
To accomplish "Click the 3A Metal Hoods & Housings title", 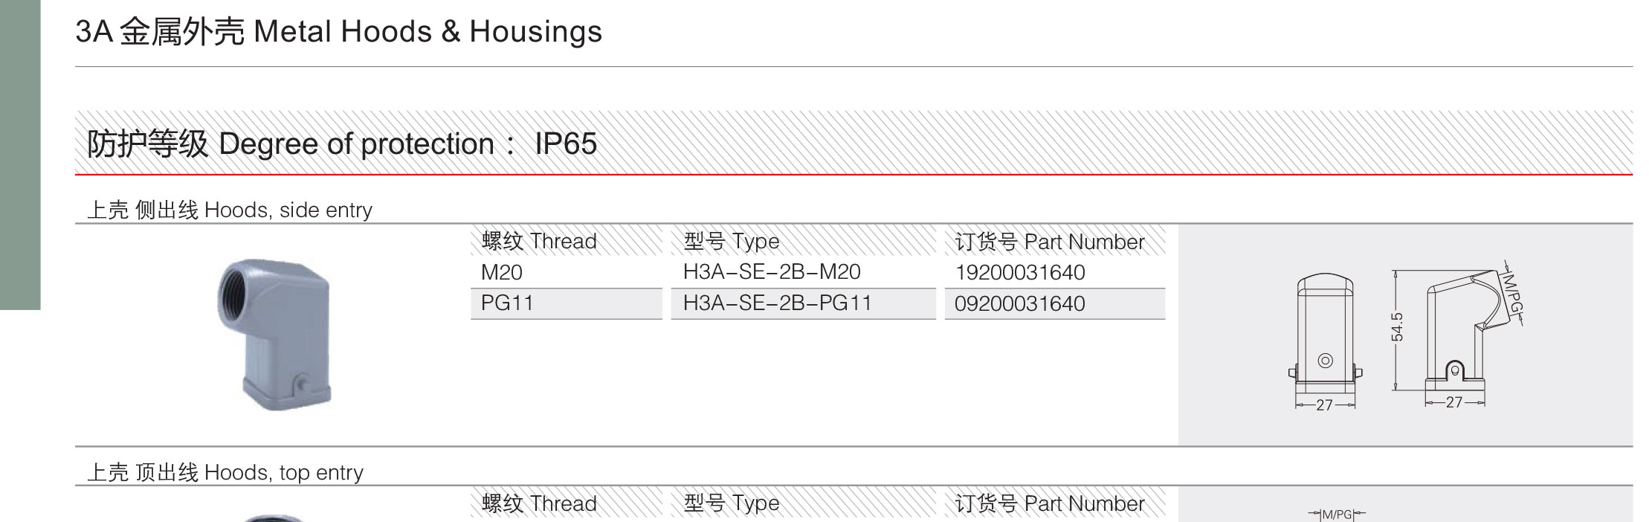I will [339, 32].
